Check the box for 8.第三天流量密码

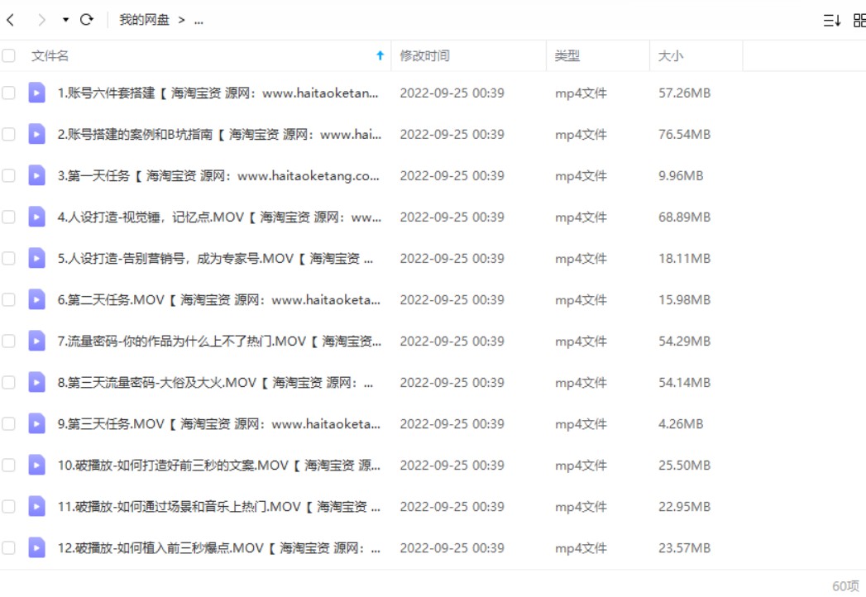click(8, 383)
